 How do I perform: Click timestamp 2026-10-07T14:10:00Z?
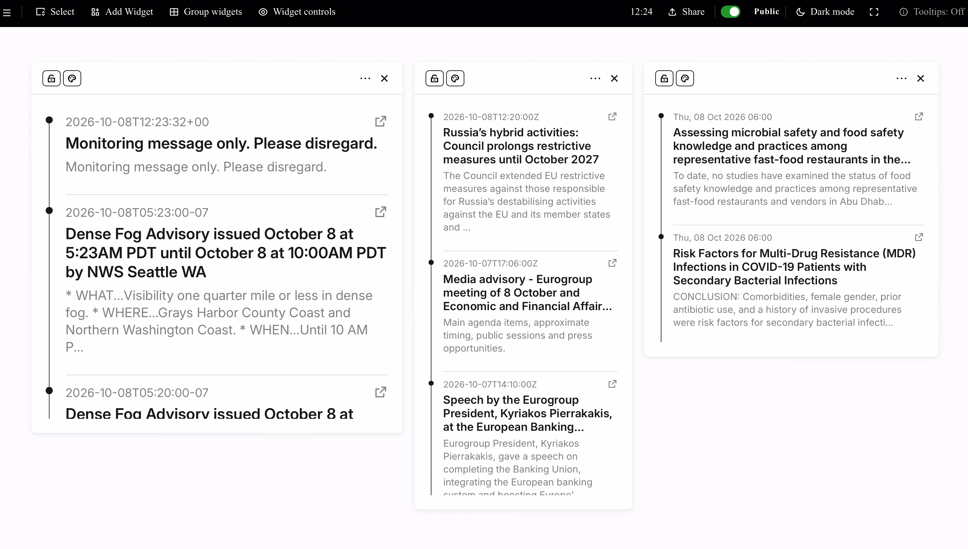point(490,385)
